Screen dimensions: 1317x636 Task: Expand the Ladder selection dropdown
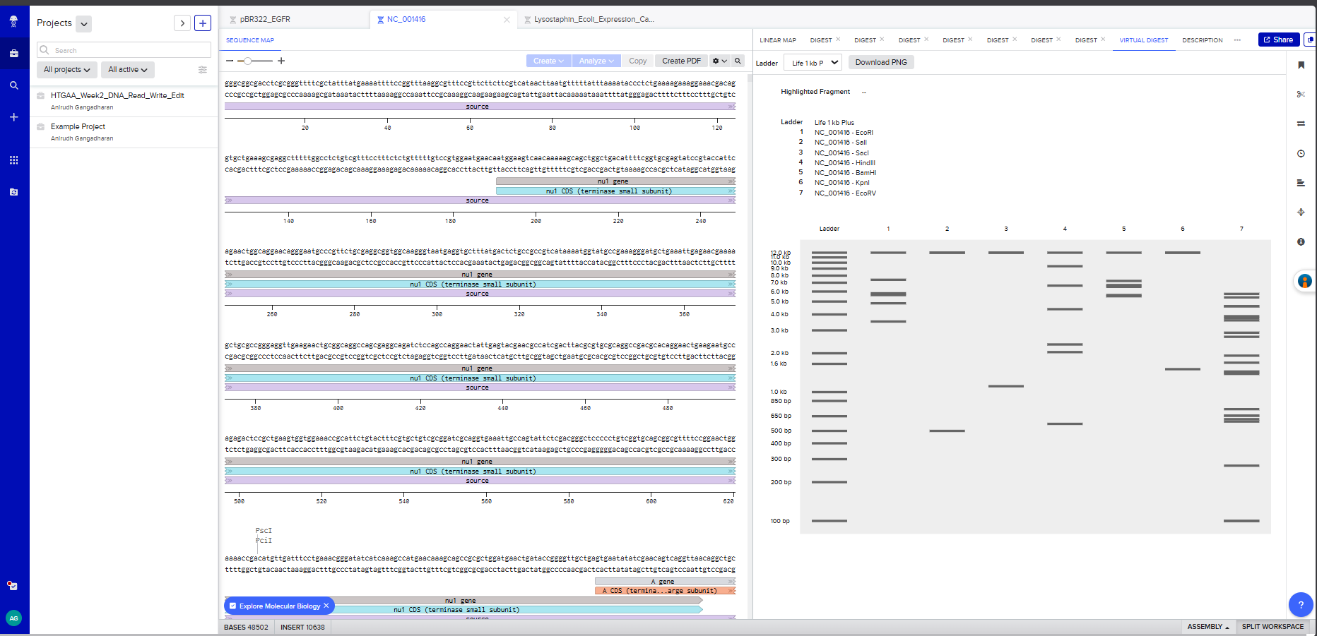point(813,63)
